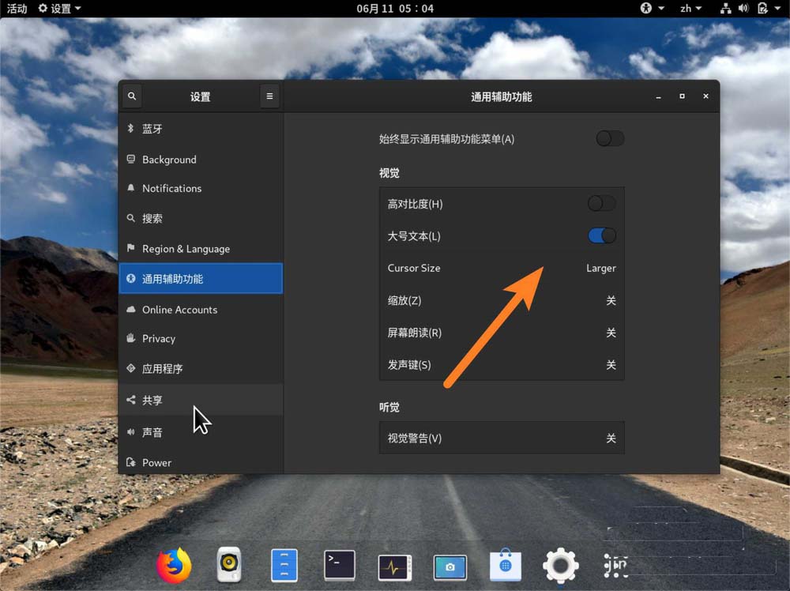
Task: Launch the Terminal from the dock
Action: [340, 566]
